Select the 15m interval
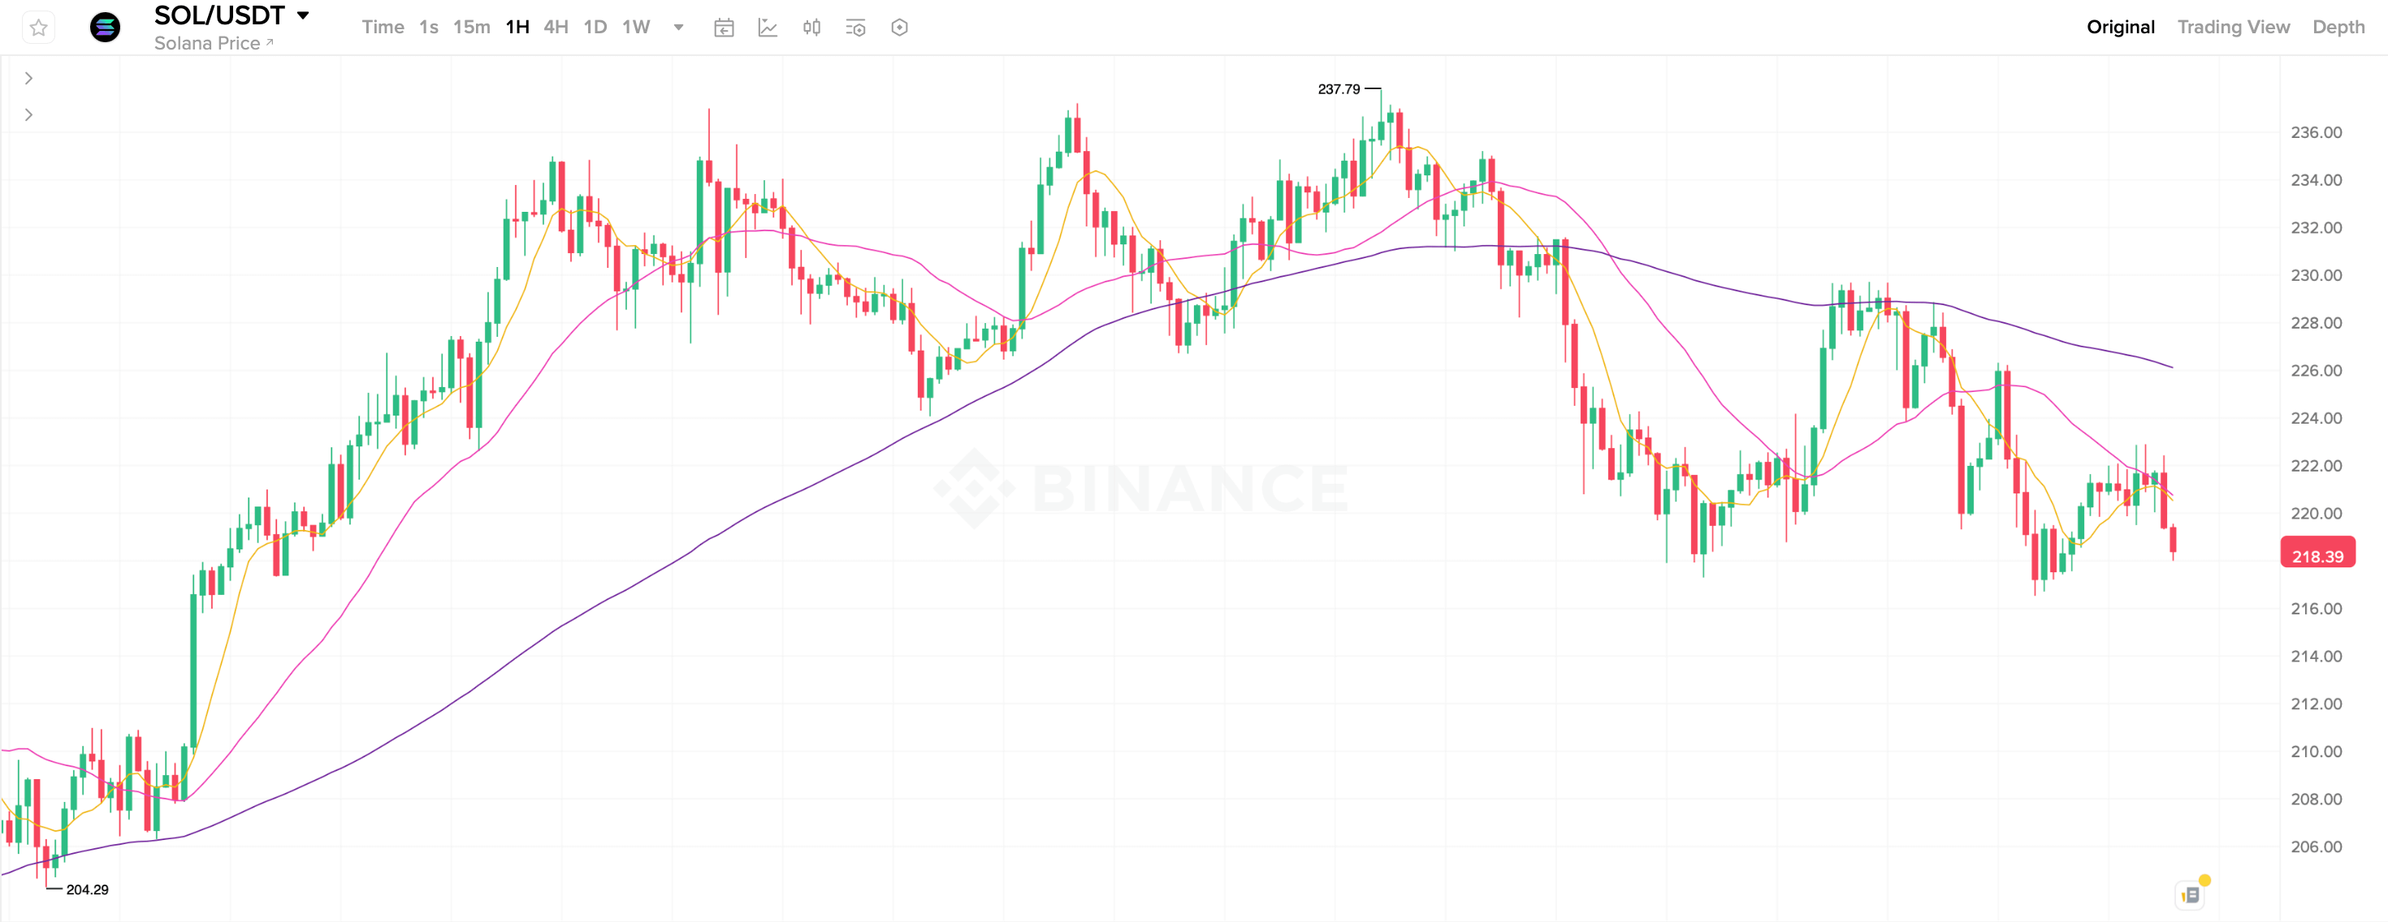This screenshot has width=2388, height=922. [x=471, y=27]
